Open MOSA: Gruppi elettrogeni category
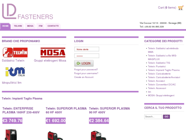This screenshot has width=186, height=140. click(x=161, y=96)
